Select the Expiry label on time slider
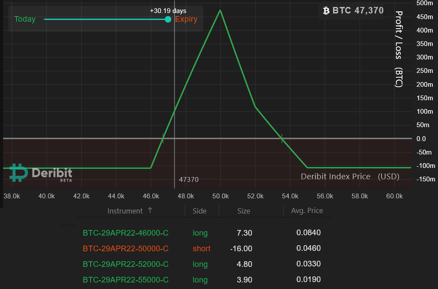The width and height of the screenshot is (438, 289). pos(186,19)
